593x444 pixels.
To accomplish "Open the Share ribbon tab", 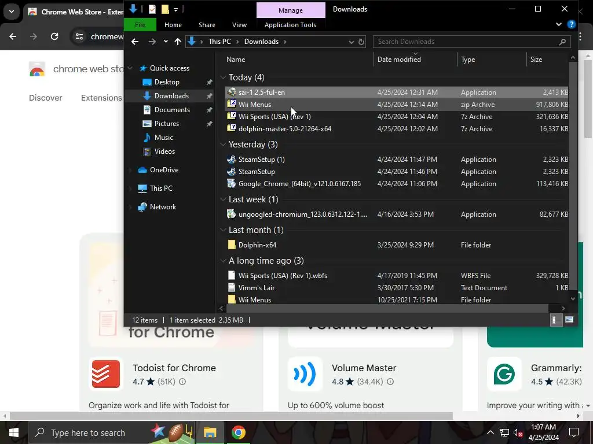I will point(207,25).
